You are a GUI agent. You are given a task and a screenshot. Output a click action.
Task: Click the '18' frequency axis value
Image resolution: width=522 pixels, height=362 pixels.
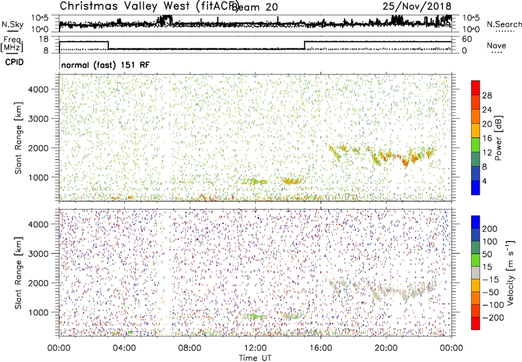click(x=44, y=39)
